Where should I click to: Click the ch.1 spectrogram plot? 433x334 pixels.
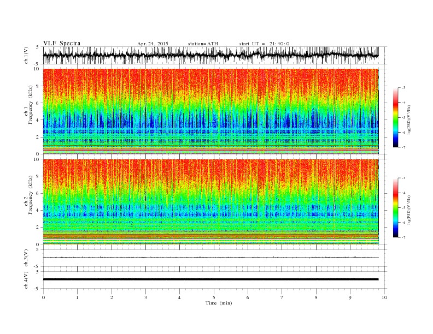point(211,111)
